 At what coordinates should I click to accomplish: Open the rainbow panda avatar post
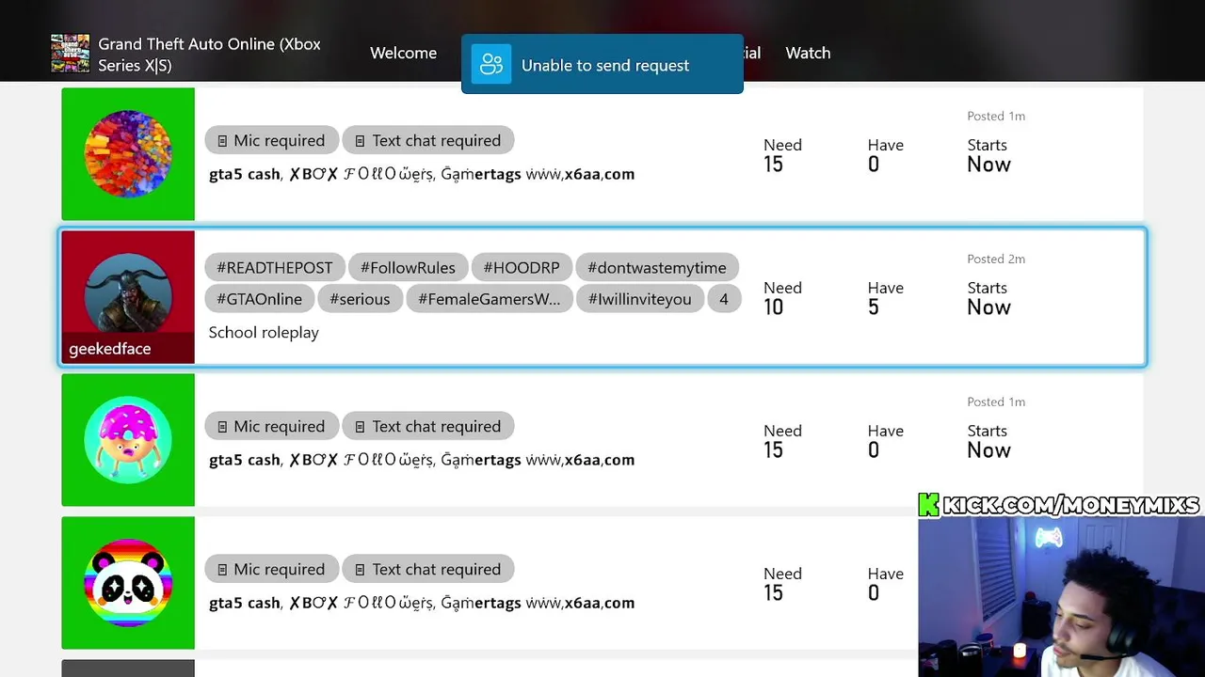click(x=128, y=583)
